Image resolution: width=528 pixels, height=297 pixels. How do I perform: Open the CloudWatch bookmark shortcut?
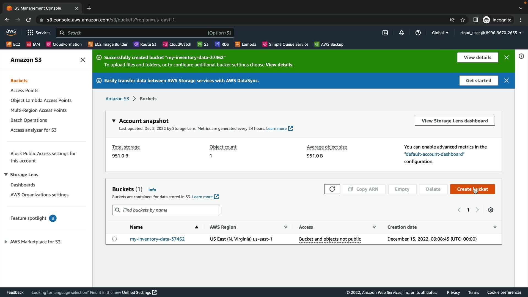177,44
